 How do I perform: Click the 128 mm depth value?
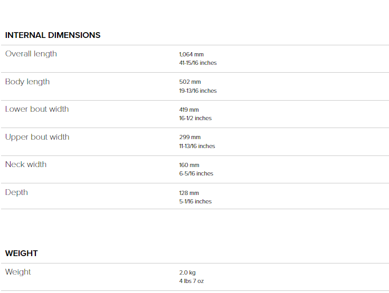(x=189, y=193)
